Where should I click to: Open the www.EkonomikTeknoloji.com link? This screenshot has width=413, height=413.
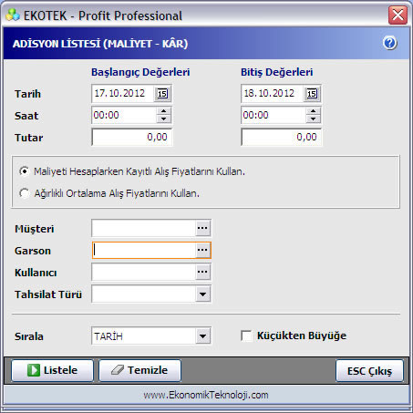[206, 395]
